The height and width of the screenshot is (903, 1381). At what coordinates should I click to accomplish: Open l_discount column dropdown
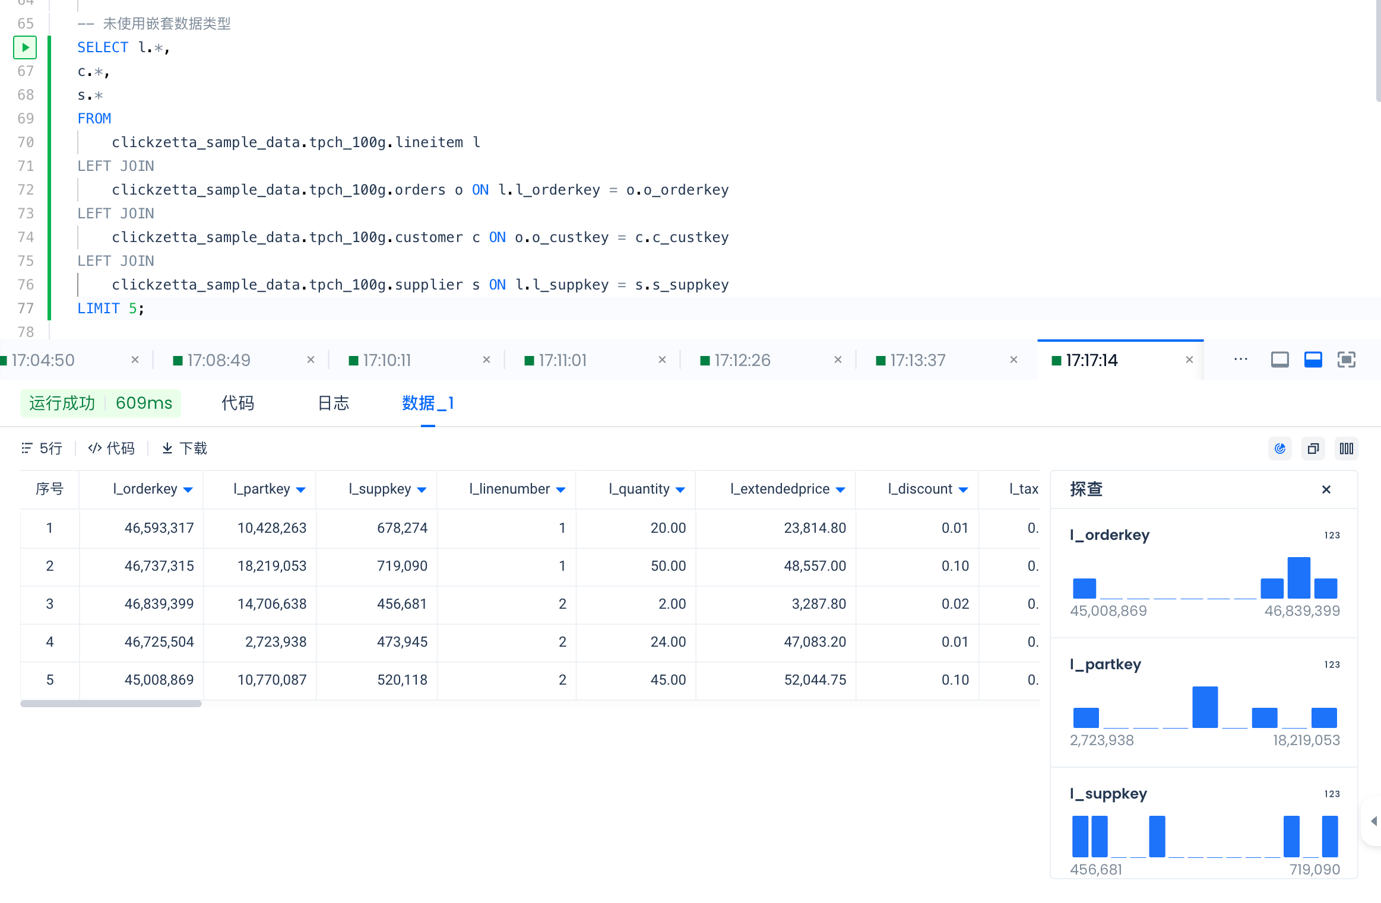(963, 490)
